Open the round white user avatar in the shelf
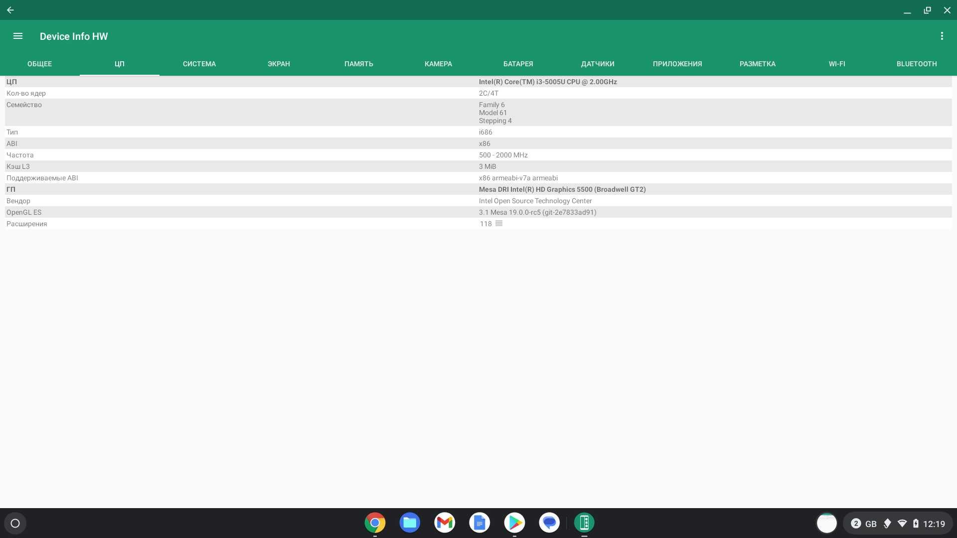This screenshot has width=957, height=538. (x=827, y=523)
